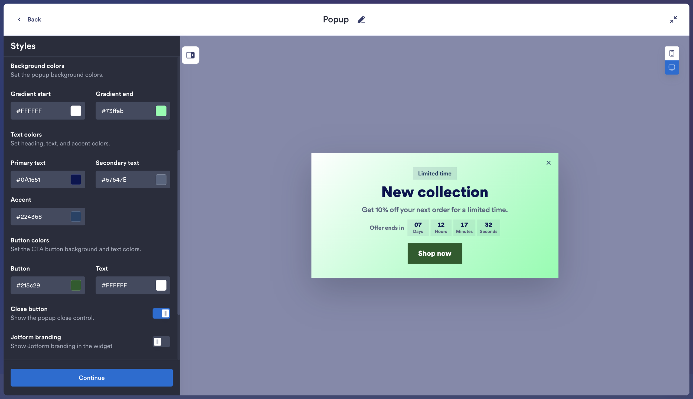Open the Accent color swatch

(76, 217)
